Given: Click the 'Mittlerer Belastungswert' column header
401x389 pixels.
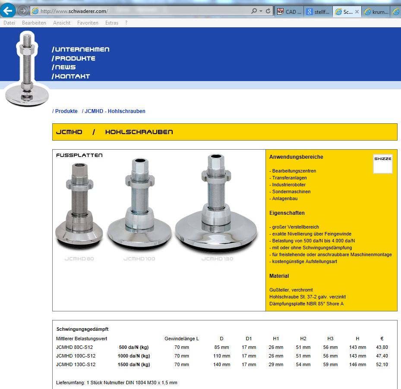Looking at the screenshot, I should pos(82,339).
